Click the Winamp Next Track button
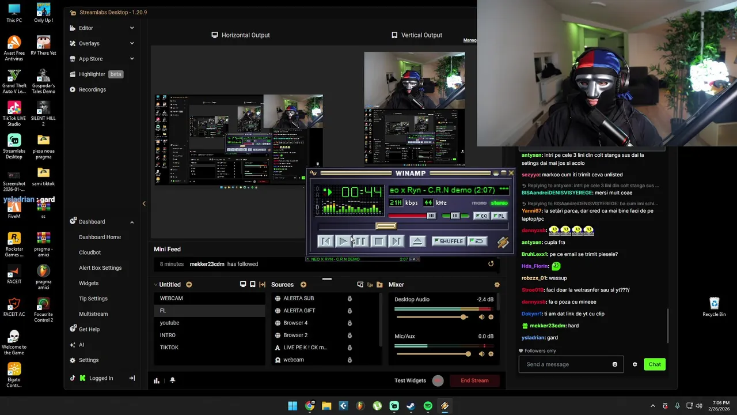Viewport: 737px width, 415px height. pos(396,242)
